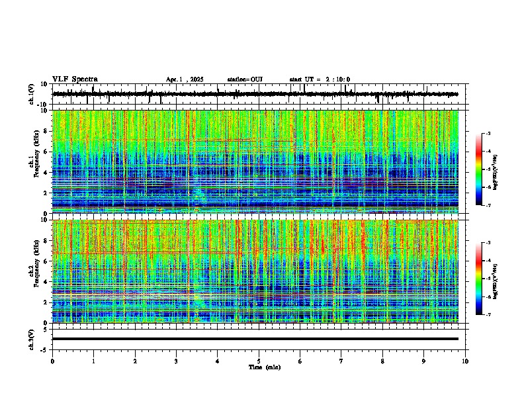Click the "station=OUJ" header label
The image size is (524, 405).
245,79
